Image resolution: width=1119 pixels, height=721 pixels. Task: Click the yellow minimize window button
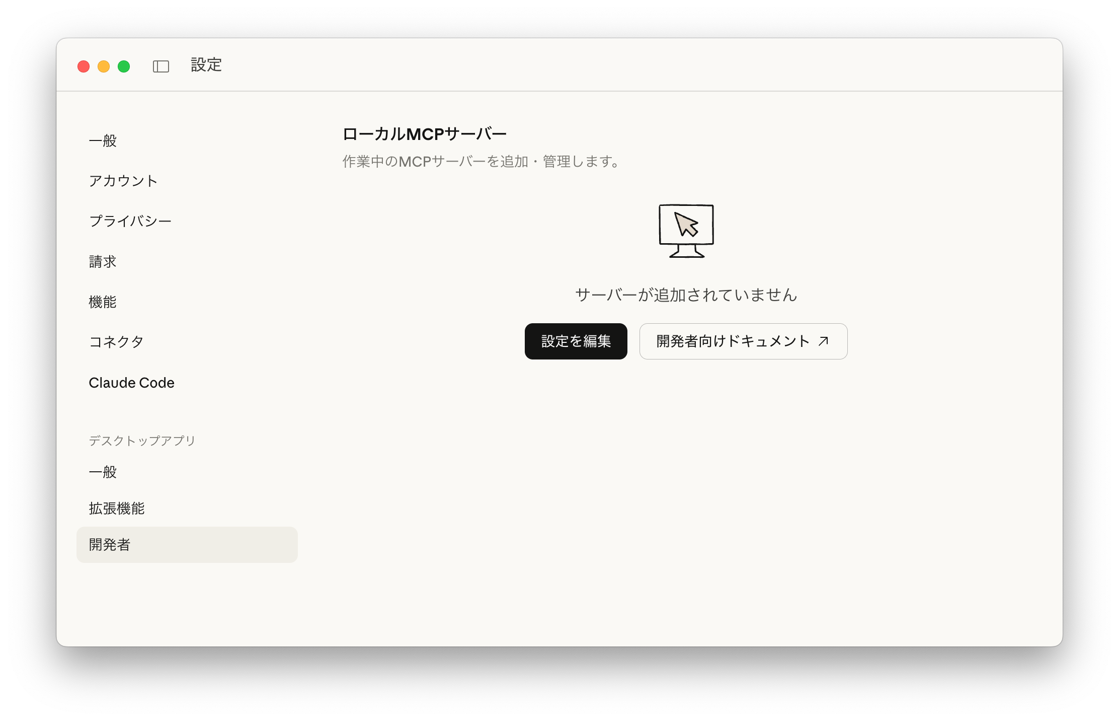coord(104,66)
